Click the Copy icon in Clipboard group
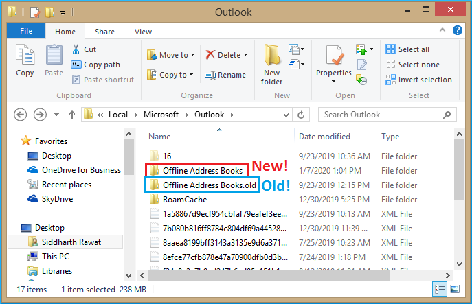 point(25,55)
